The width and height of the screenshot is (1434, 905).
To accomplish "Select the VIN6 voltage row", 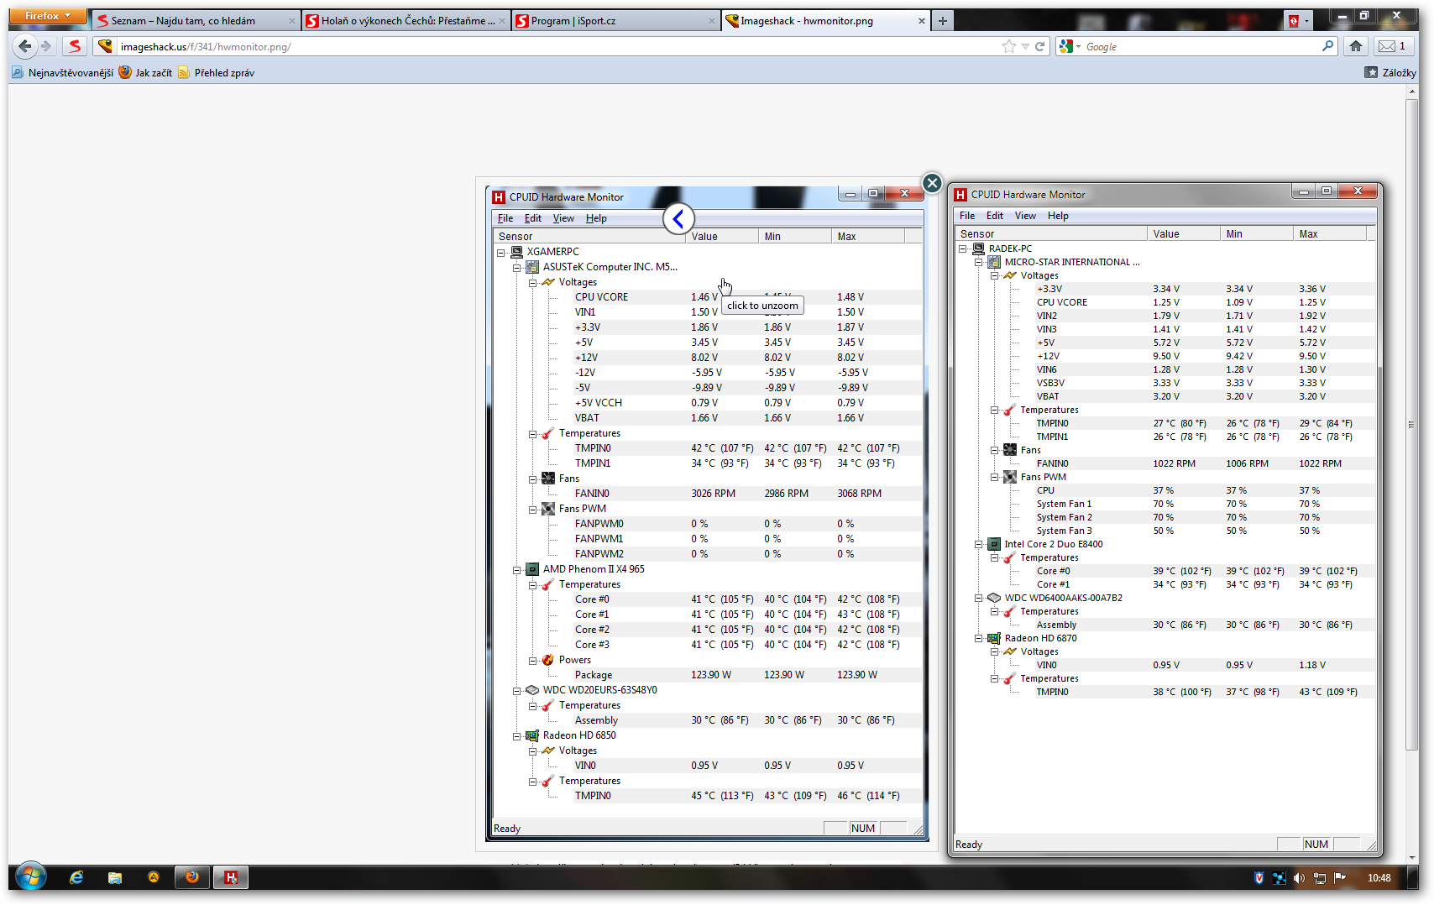I will tap(1165, 369).
